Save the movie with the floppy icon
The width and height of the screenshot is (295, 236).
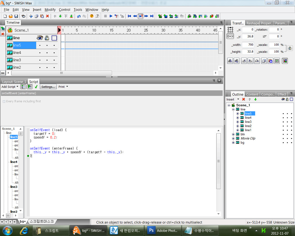point(16,16)
